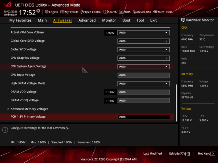Image resolution: width=218 pixels, height=163 pixels.
Task: Click the Hardware Monitor screen icon
Action: coord(183,20)
